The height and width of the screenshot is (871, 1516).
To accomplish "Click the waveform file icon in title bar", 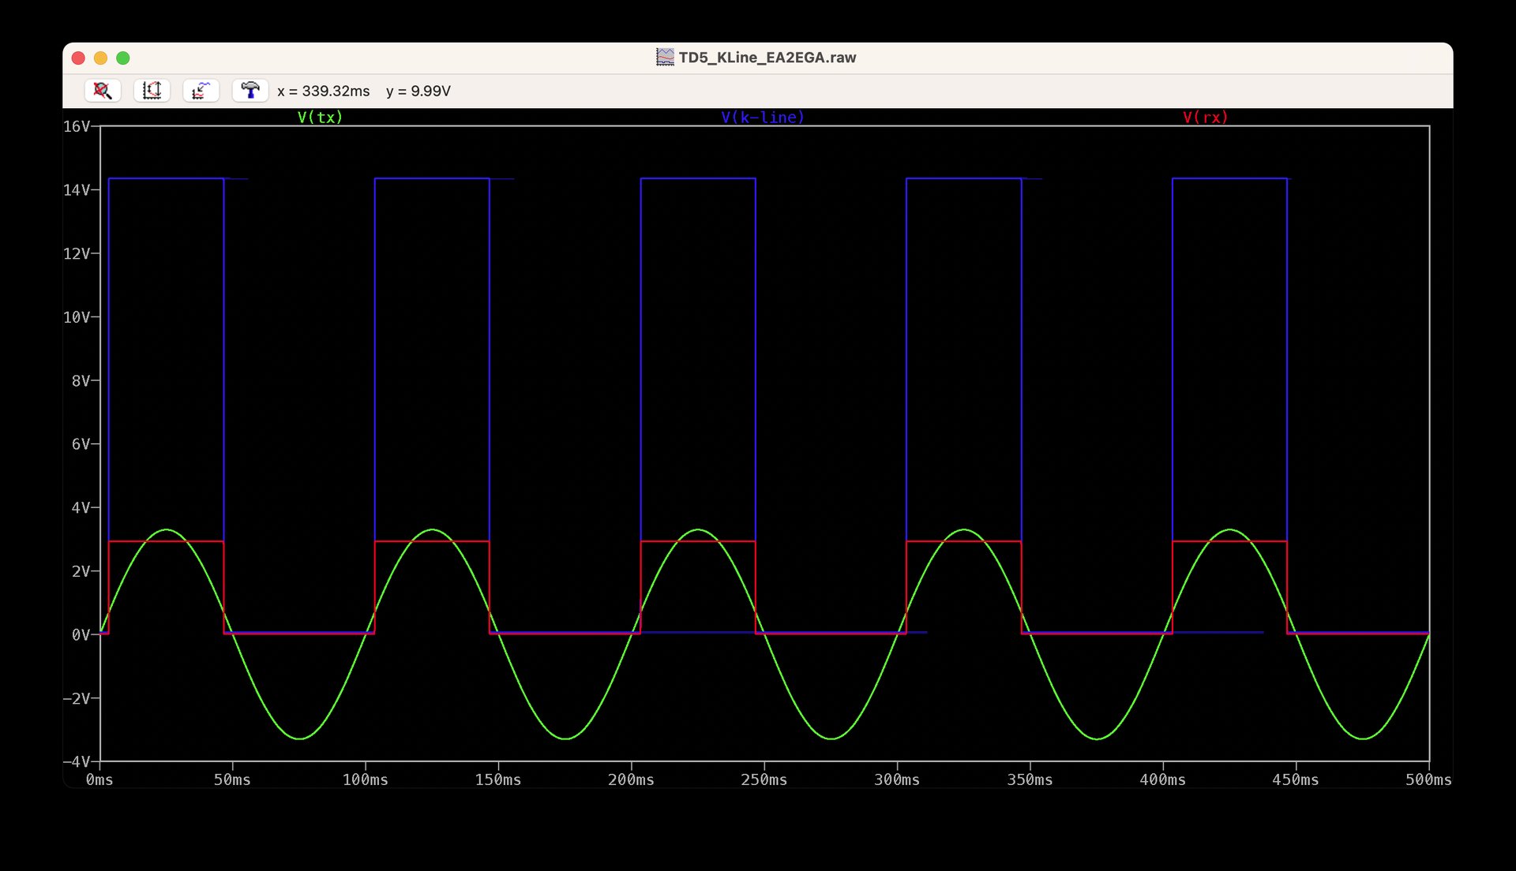I will (x=665, y=58).
